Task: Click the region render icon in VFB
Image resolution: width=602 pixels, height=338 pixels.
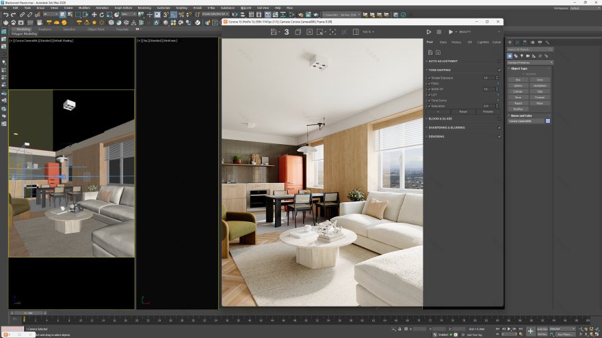Action: coord(320,32)
